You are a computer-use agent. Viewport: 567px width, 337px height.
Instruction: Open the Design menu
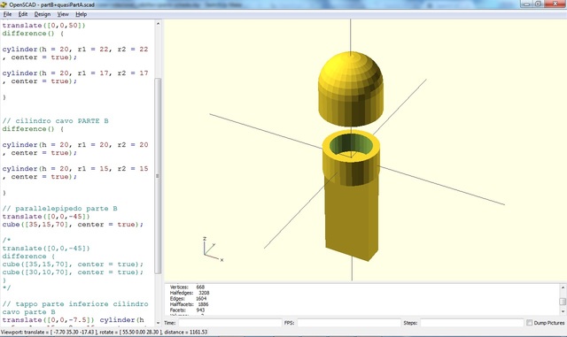click(43, 14)
